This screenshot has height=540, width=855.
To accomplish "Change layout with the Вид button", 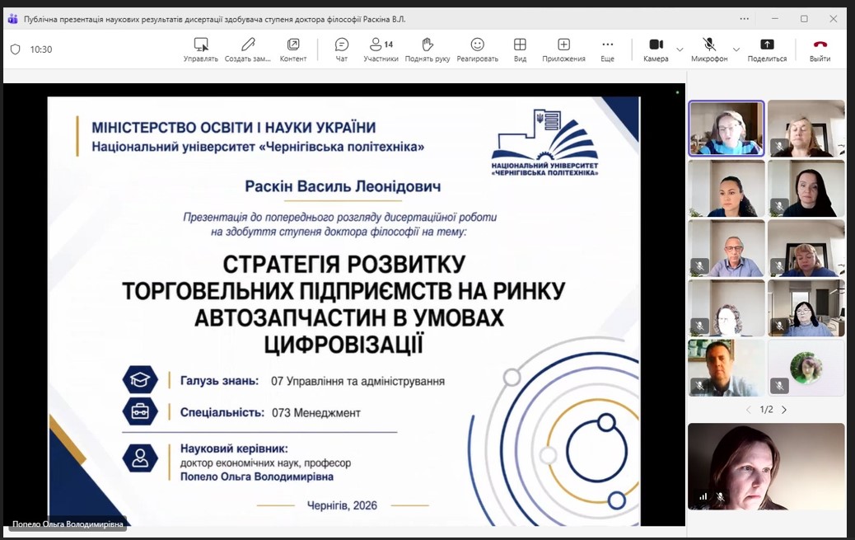I will (520, 49).
